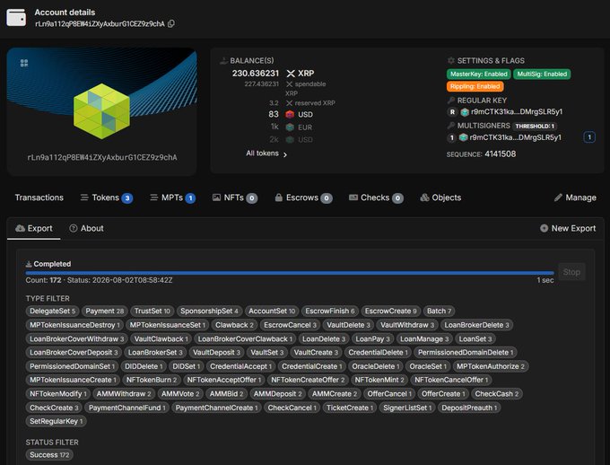Toggle OracleSet filter chip
The width and height of the screenshot is (610, 465).
pyautogui.click(x=428, y=366)
